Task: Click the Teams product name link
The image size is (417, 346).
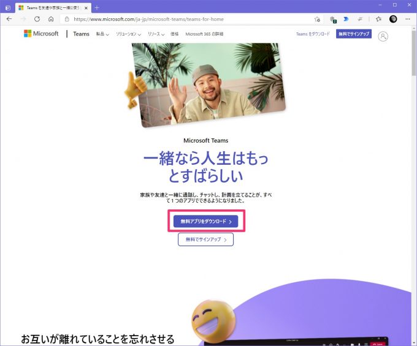Action: (x=81, y=34)
